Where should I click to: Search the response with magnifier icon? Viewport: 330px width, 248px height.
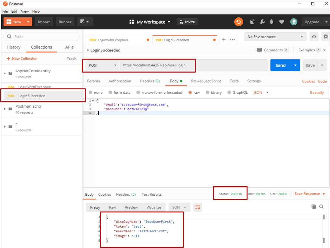[321, 207]
